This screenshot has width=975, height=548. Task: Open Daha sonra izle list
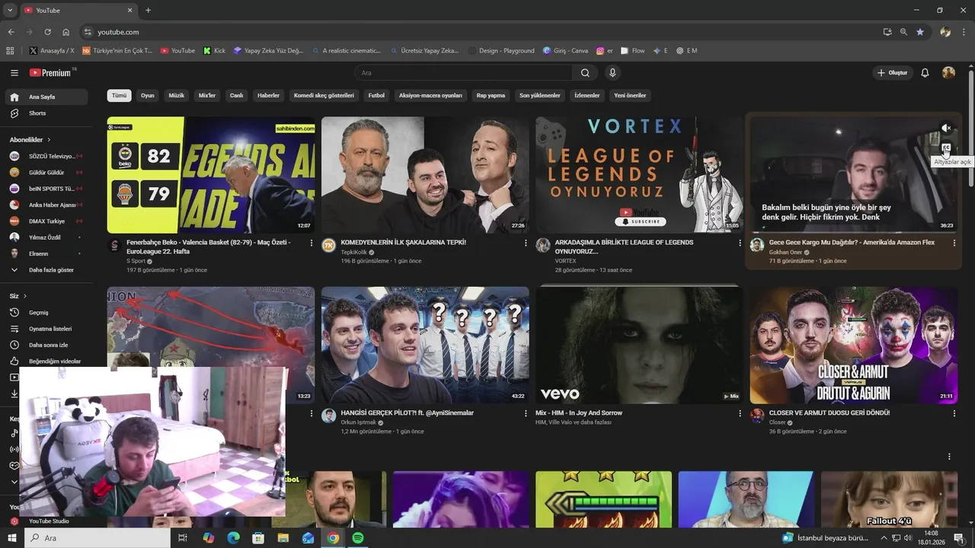(48, 346)
